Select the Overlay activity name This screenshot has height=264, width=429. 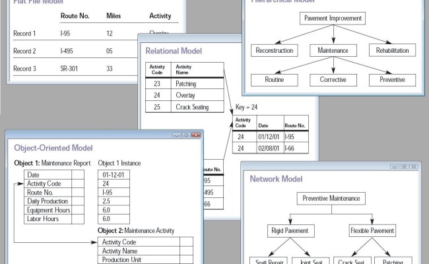185,95
